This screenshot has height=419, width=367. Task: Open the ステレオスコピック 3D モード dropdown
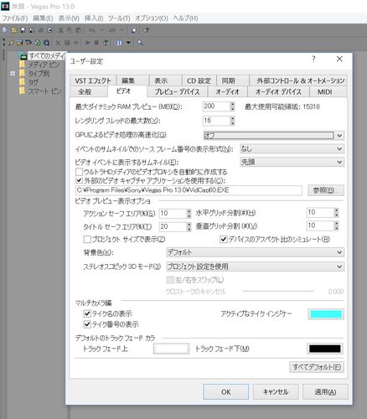coord(255,266)
